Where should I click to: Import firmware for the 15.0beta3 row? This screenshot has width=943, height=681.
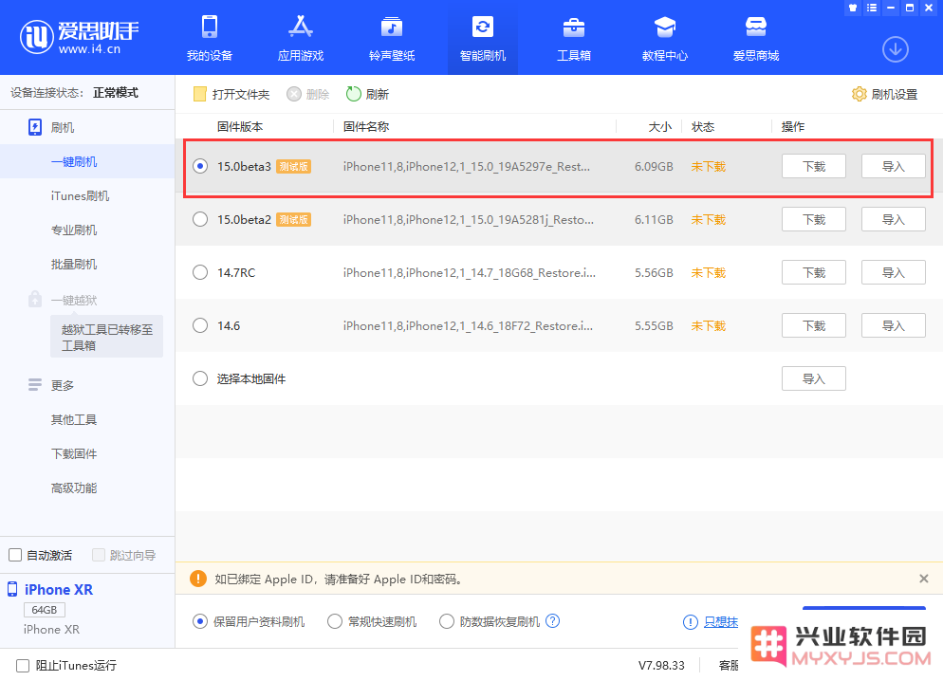tap(893, 167)
